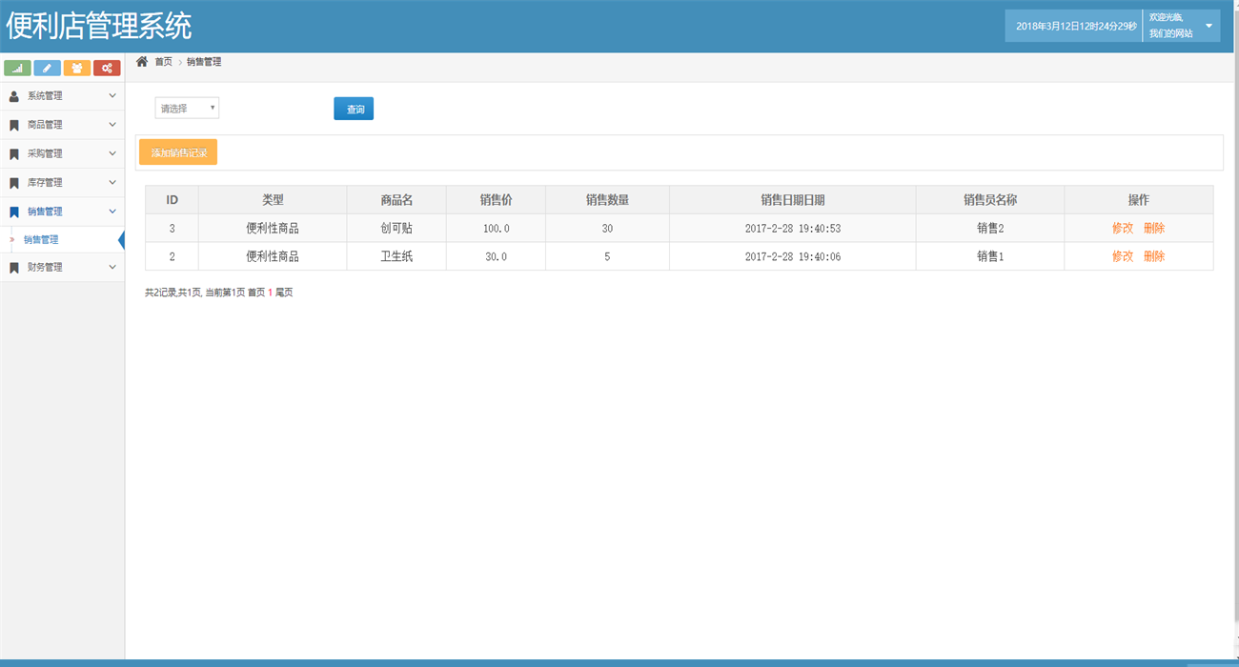This screenshot has width=1239, height=667.
Task: Click the 销售数量 column header
Action: pyautogui.click(x=607, y=200)
